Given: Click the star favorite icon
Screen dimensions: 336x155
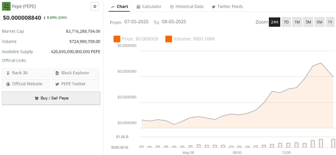Looking at the screenshot, I should (x=95, y=6).
